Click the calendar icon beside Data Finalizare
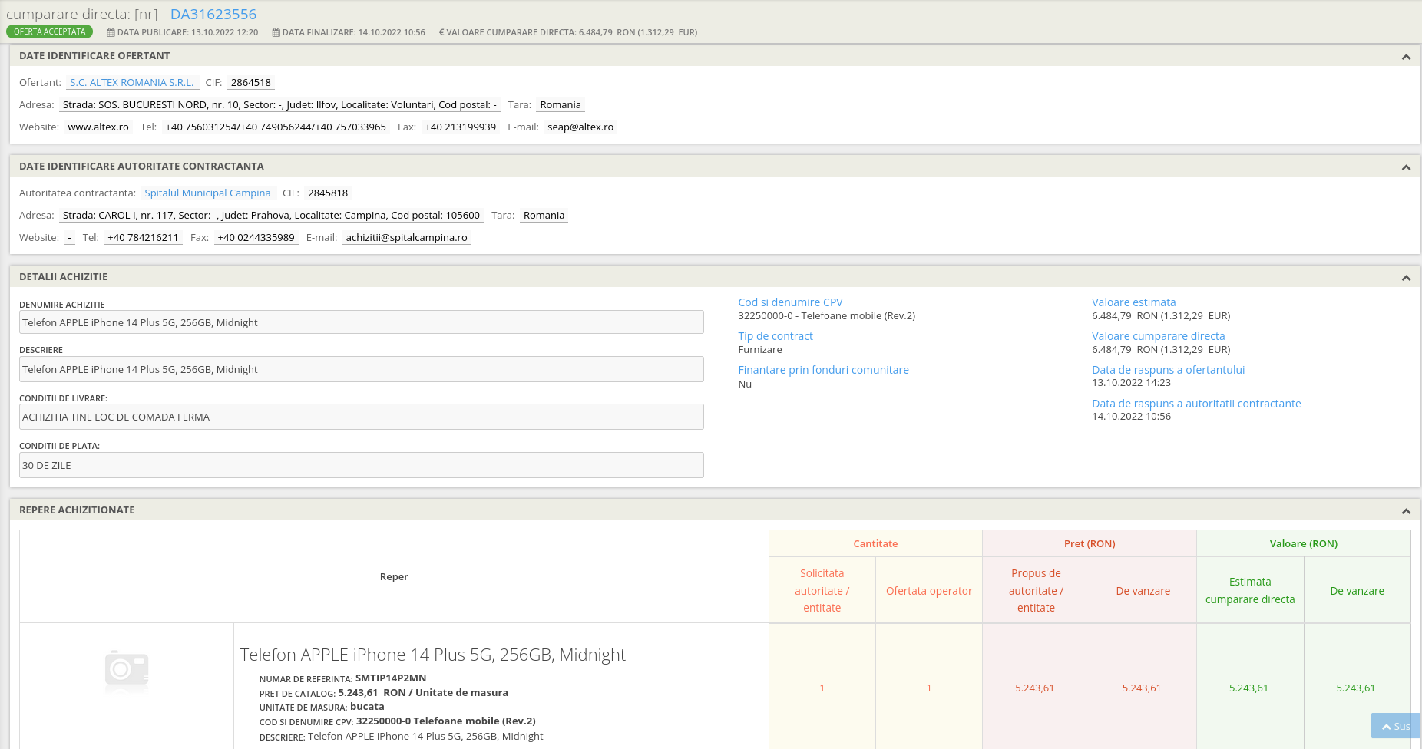Viewport: 1422px width, 749px height. point(276,32)
